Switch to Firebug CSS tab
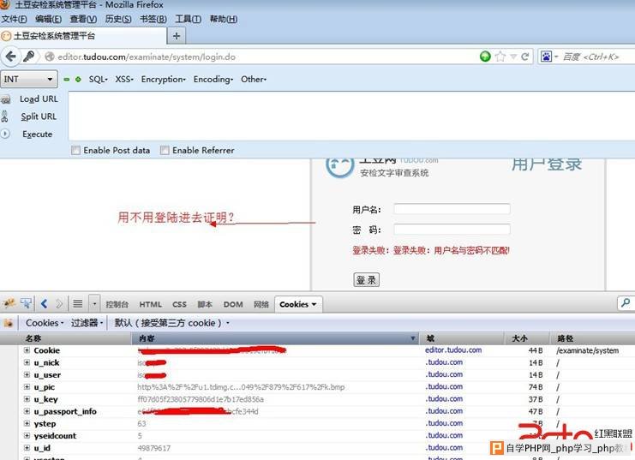This screenshot has width=635, height=460. (x=179, y=304)
